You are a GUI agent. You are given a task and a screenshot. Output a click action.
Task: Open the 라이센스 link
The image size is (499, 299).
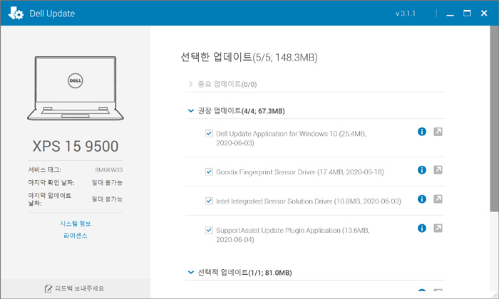[x=76, y=236]
